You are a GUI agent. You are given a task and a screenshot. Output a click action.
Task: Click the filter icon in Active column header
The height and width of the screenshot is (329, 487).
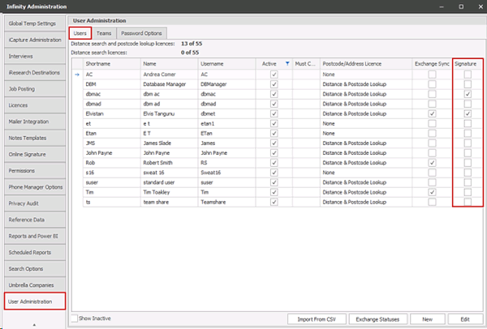(x=287, y=63)
